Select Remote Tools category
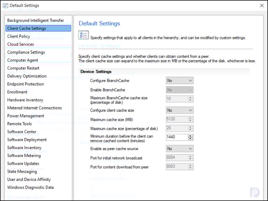Screen dimensions: 268x201 point(19,124)
